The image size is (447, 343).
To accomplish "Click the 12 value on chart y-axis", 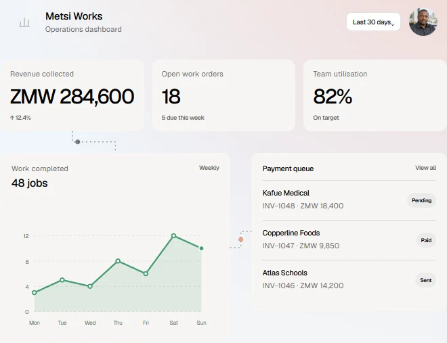I will (x=26, y=236).
